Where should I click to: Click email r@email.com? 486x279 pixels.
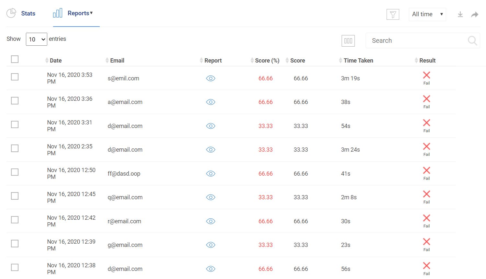point(124,221)
